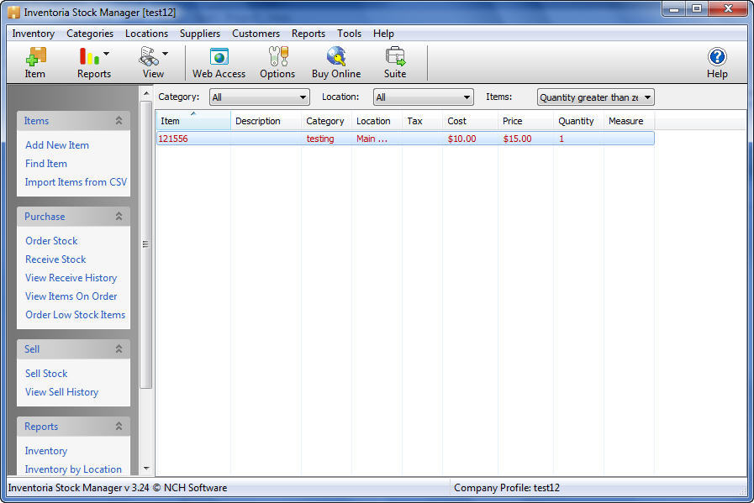Open the Help menu in menu bar

[383, 34]
